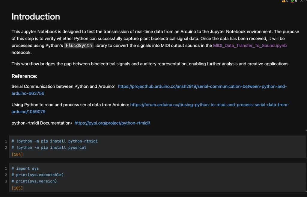The width and height of the screenshot is (307, 197).
Task: Open the forum.arduino.cc serial data link
Action: 151,108
